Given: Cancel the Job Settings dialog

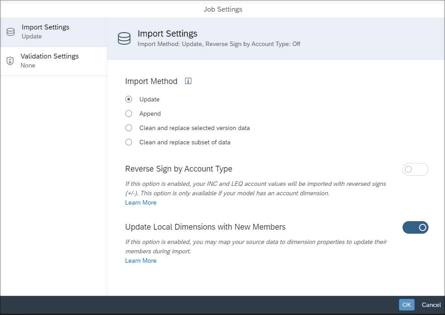Looking at the screenshot, I should [x=431, y=305].
